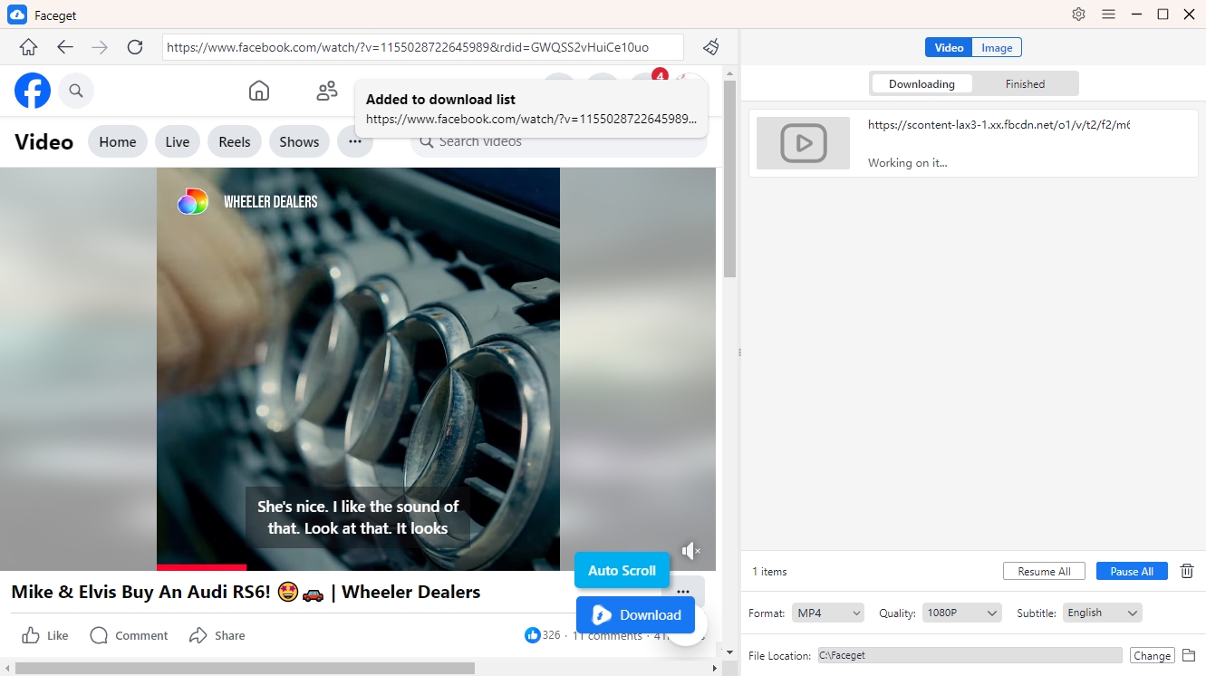The image size is (1206, 676).
Task: Open Facebook Friends icon
Action: coord(327,91)
